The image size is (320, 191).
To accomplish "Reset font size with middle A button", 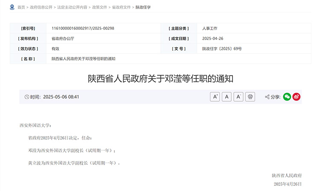I will pos(227,97).
